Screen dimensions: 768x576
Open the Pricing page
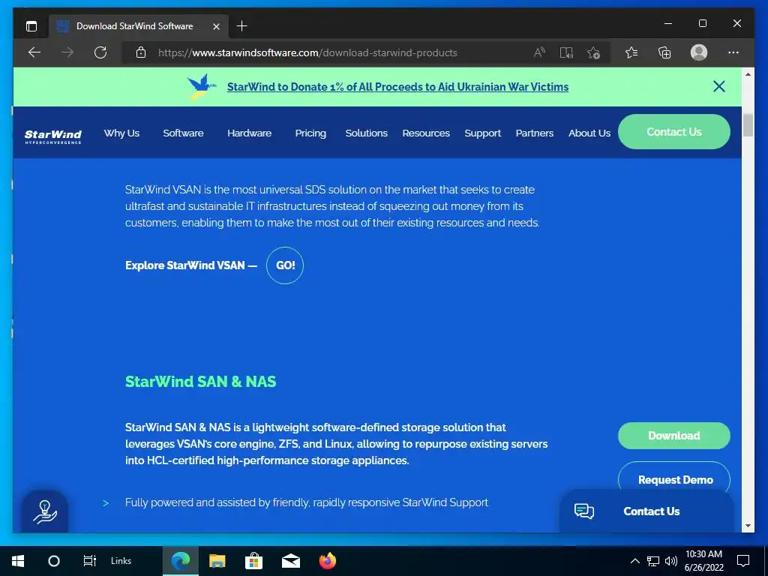[310, 133]
